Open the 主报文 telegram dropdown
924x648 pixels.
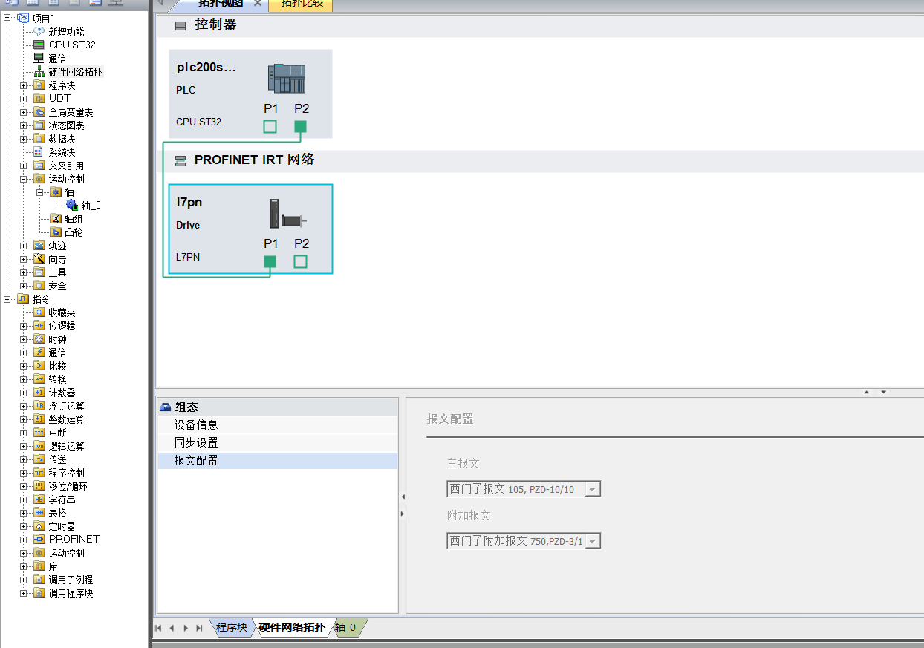592,489
